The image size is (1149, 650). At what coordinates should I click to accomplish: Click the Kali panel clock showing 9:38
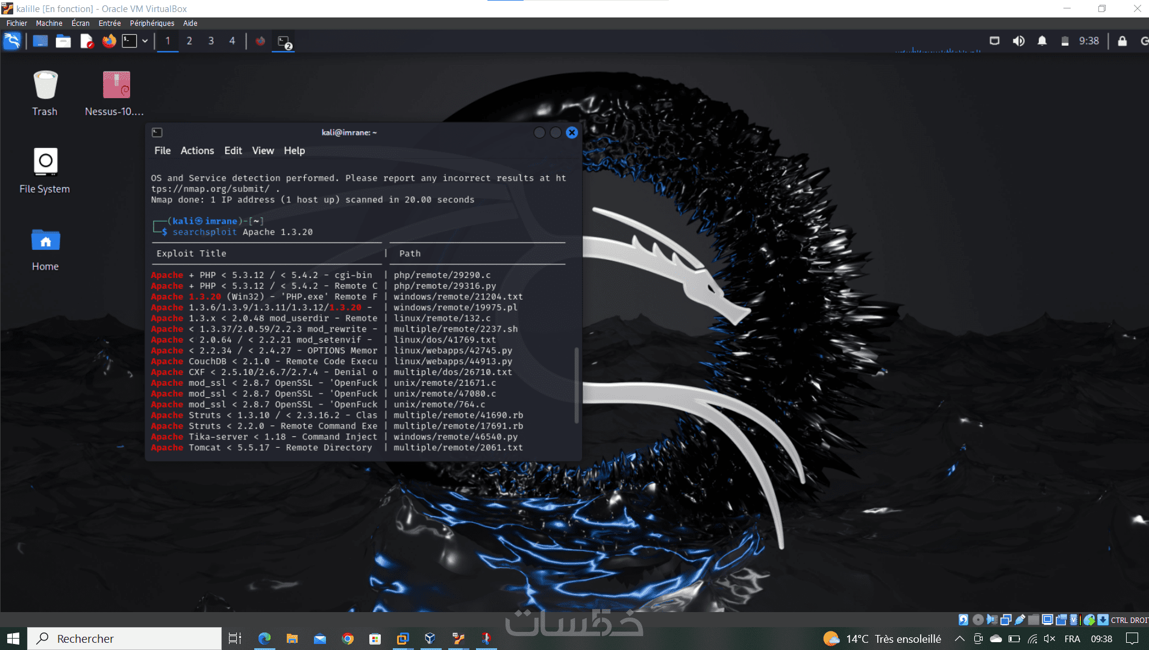[x=1089, y=41]
